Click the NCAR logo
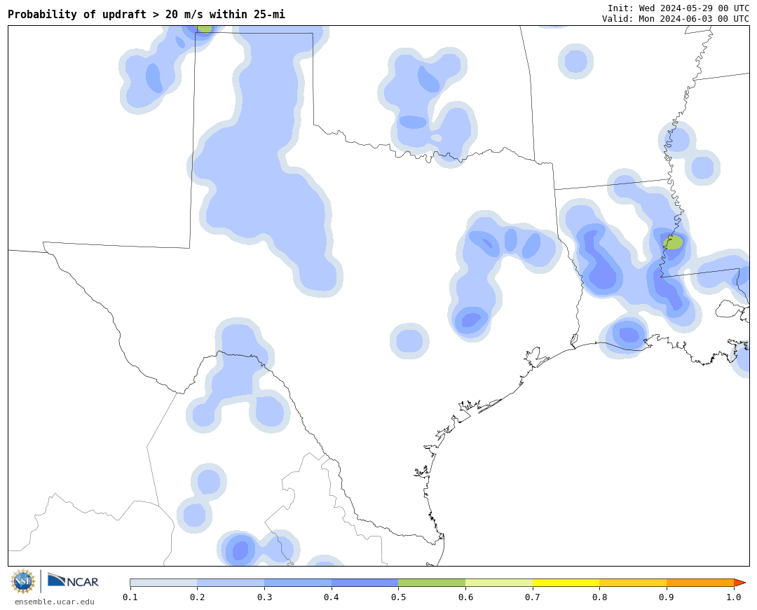The image size is (757, 610). click(x=73, y=581)
